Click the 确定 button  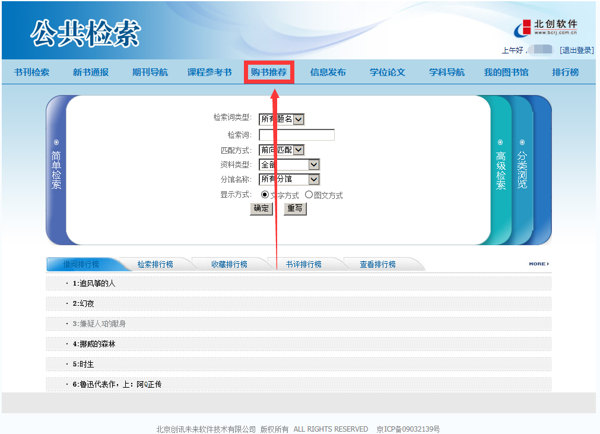(x=261, y=208)
